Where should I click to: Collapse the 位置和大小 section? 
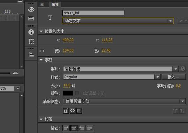coord(41,32)
